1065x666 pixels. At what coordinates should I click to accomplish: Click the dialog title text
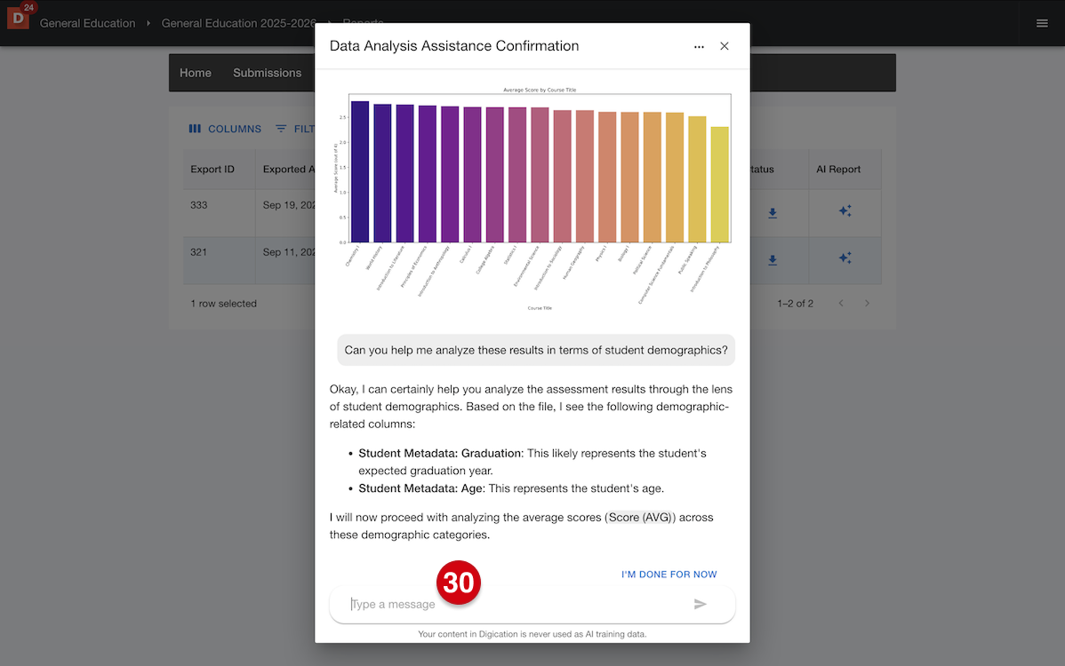(454, 46)
